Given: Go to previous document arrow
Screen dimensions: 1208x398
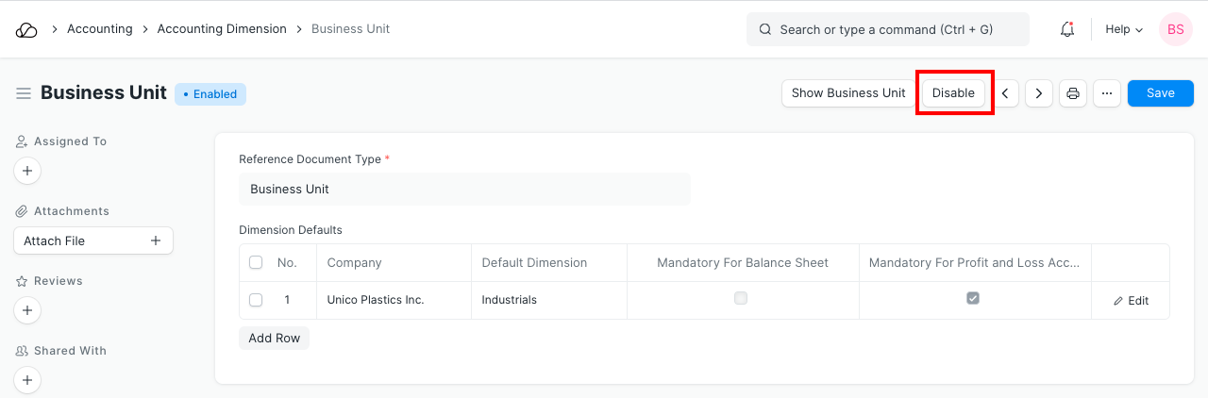Looking at the screenshot, I should click(x=1005, y=93).
